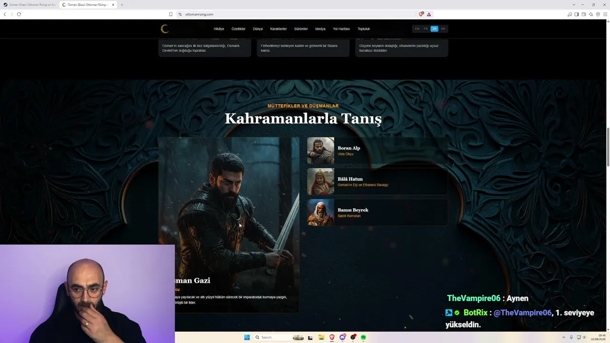Show hidden system tray icons

click(564, 337)
